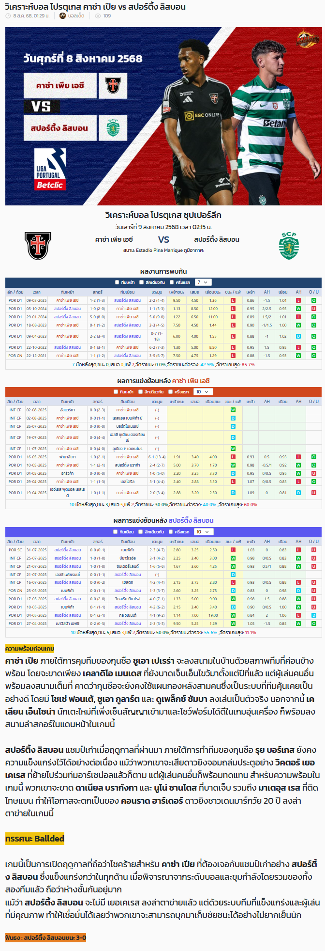Screen dimensions: 325x951
Task: Click the green W AH badge in 05-10-2024 row
Action: point(298,309)
